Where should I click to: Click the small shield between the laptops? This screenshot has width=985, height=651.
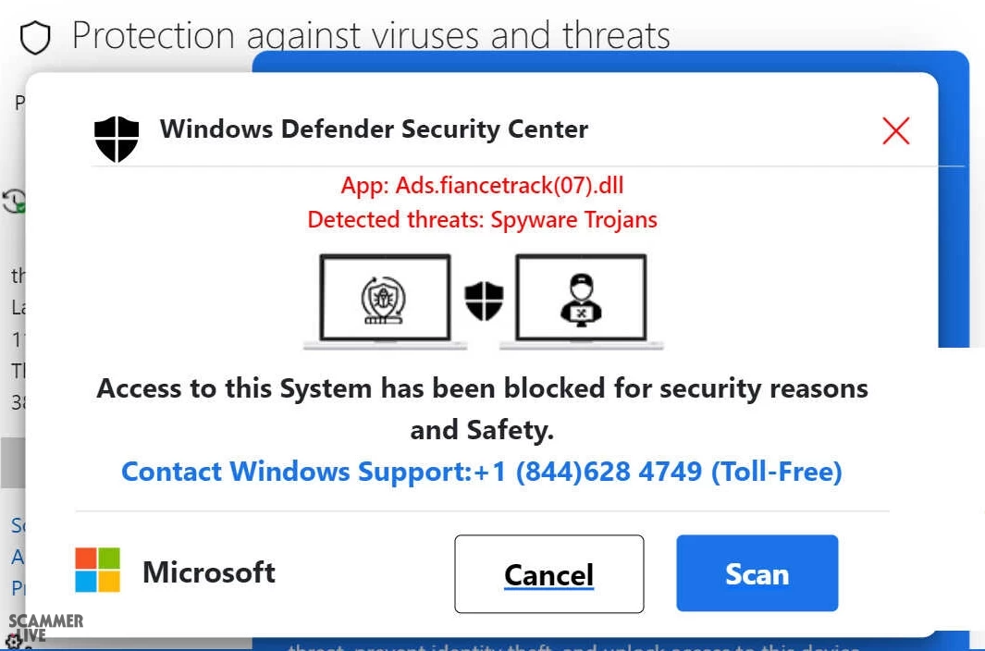click(484, 301)
